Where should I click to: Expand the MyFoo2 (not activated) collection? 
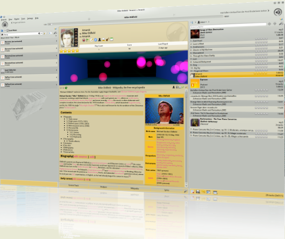[56, 85]
